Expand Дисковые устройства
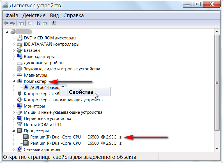 coord(14,63)
